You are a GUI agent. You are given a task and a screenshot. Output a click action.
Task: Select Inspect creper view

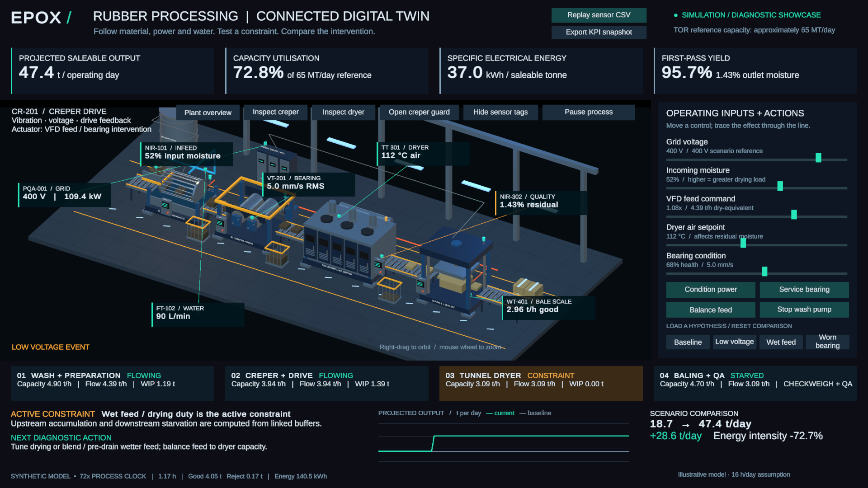coord(275,112)
